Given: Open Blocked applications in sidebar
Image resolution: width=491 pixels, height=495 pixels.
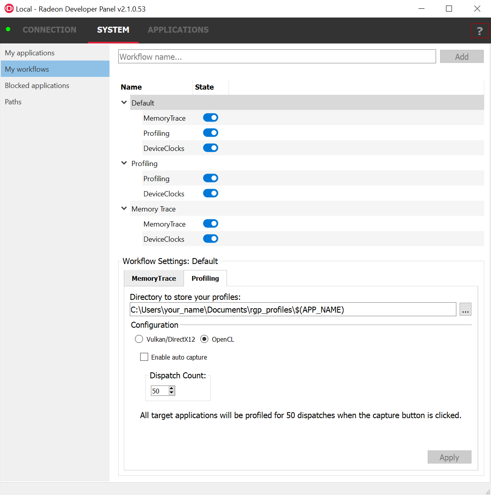Looking at the screenshot, I should pyautogui.click(x=37, y=86).
